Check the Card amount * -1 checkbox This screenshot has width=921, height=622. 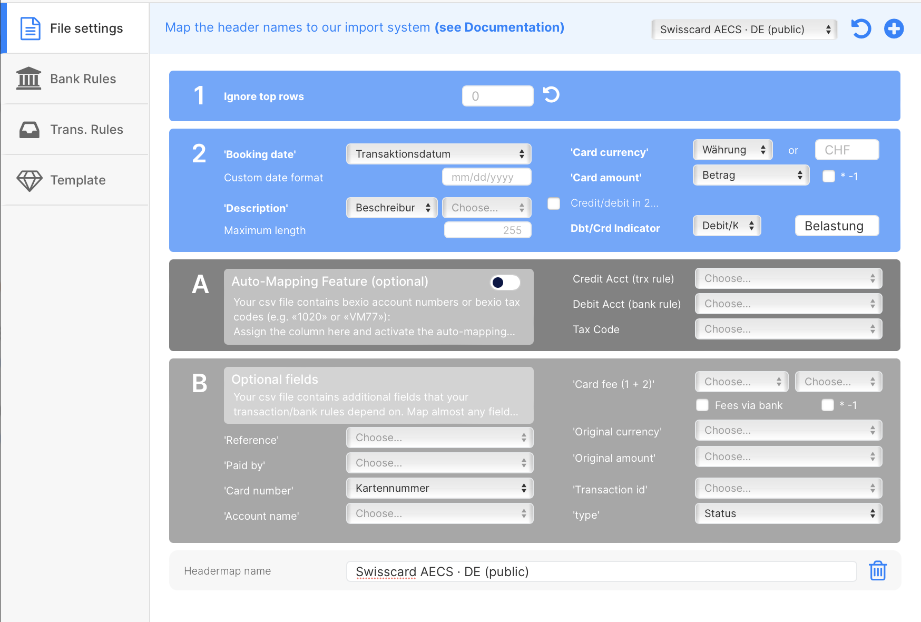[829, 176]
